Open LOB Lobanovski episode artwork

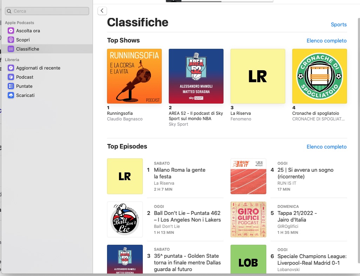(248, 259)
